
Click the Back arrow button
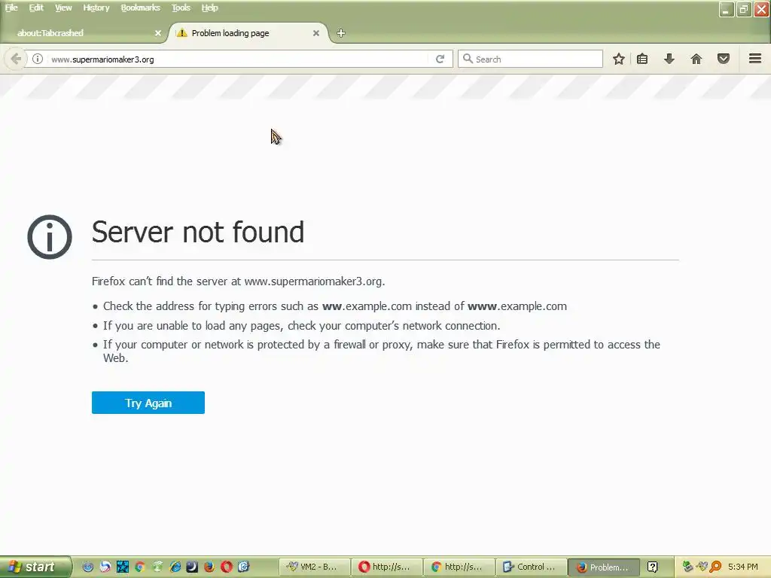tap(15, 59)
